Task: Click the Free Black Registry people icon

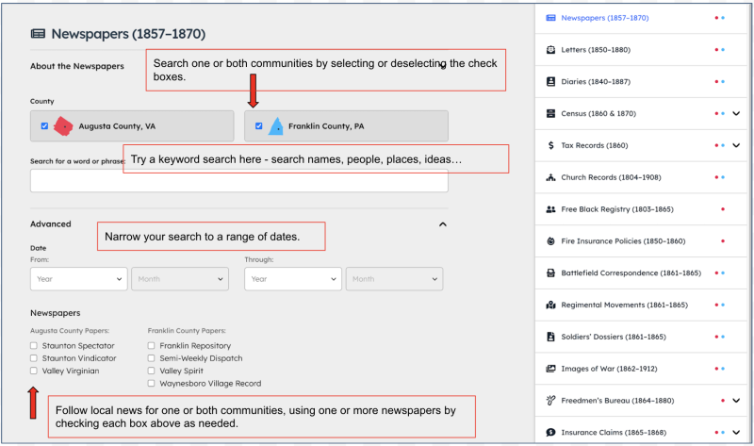Action: click(x=550, y=209)
